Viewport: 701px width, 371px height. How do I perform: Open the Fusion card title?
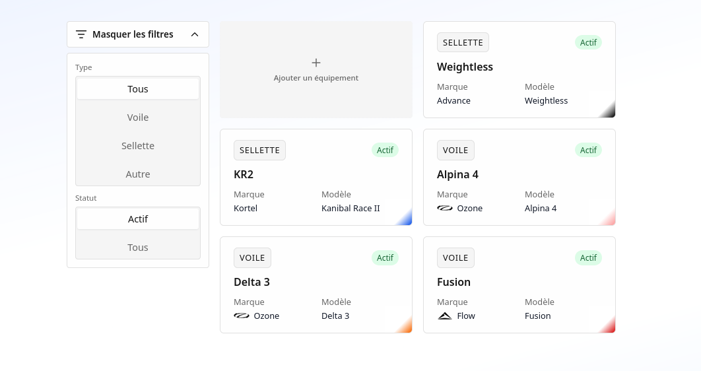tap(453, 282)
